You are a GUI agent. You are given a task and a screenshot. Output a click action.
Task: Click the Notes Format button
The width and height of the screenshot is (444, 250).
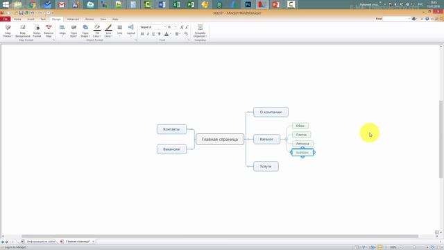[37, 31]
